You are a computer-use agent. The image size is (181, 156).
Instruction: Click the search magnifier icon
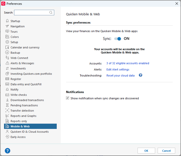[51, 13]
